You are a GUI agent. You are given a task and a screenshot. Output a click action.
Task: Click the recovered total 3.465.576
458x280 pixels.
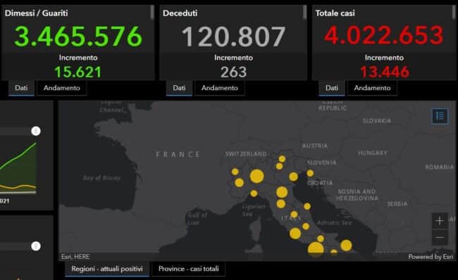pos(78,36)
